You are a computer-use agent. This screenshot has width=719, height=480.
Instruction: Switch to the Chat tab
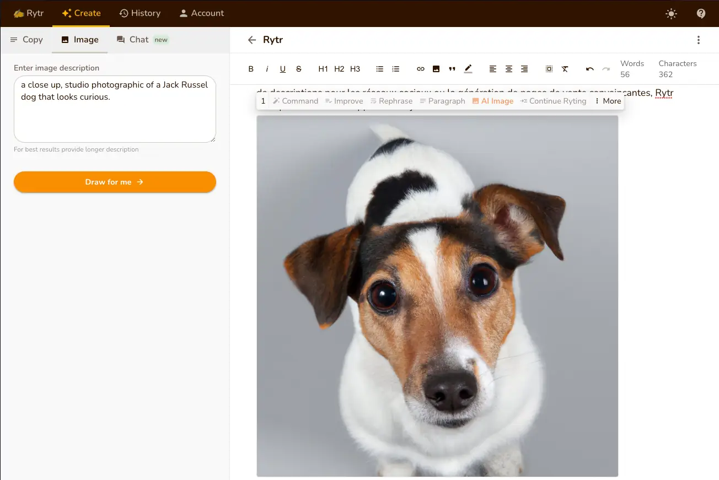(142, 40)
